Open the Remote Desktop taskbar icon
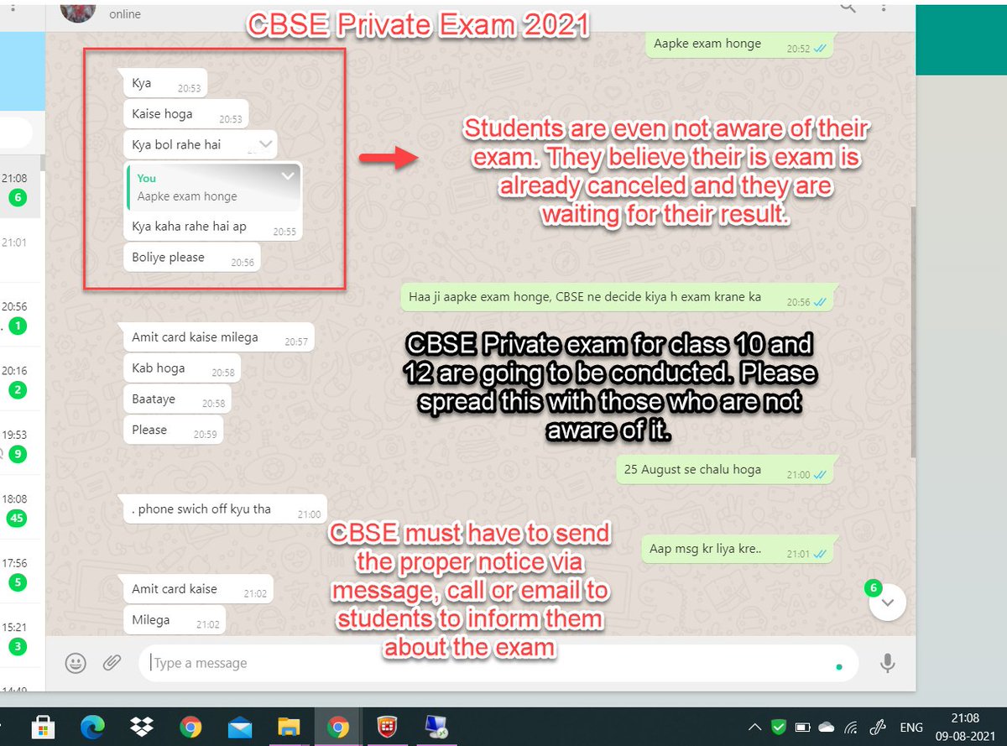Screen dimensions: 1007x746 pos(436,727)
